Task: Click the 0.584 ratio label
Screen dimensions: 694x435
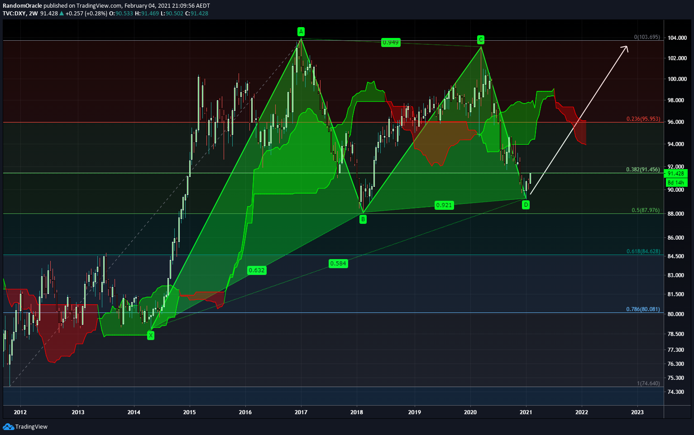Action: pyautogui.click(x=338, y=263)
